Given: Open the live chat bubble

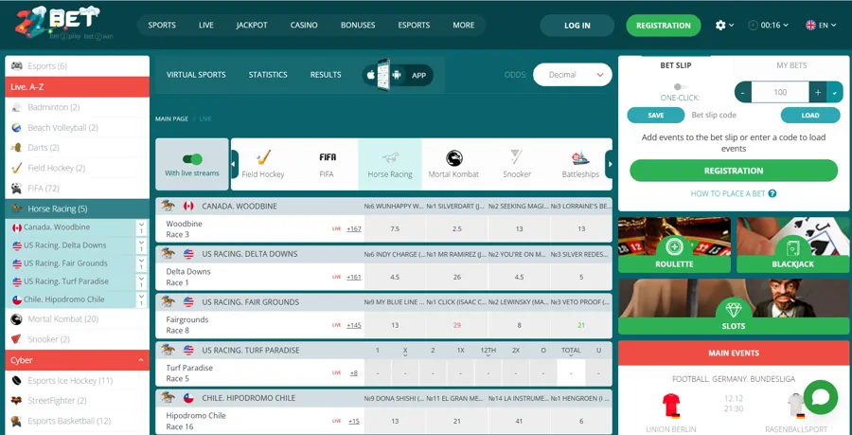Looking at the screenshot, I should tap(821, 397).
